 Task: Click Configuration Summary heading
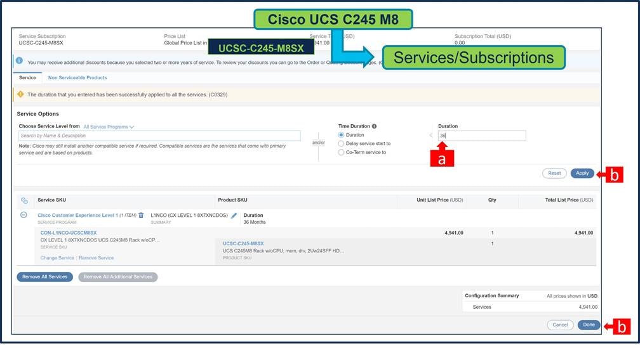(x=492, y=296)
